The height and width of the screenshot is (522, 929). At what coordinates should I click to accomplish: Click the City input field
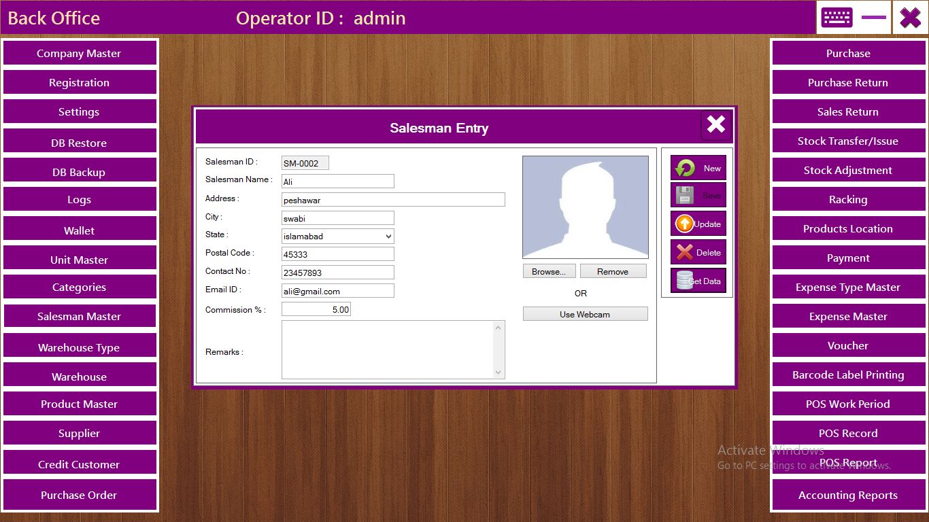338,218
